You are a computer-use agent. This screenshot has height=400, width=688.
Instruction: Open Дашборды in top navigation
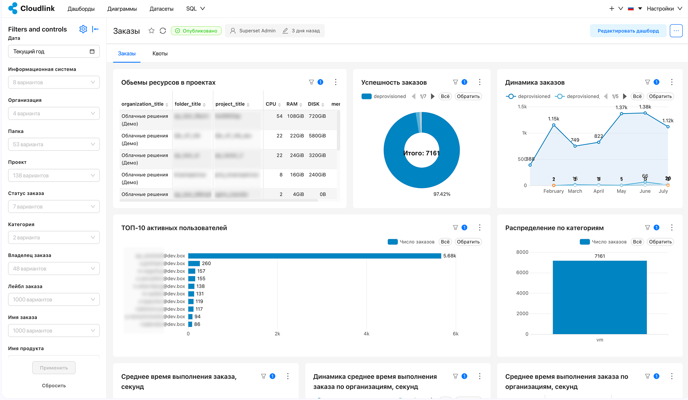point(81,8)
